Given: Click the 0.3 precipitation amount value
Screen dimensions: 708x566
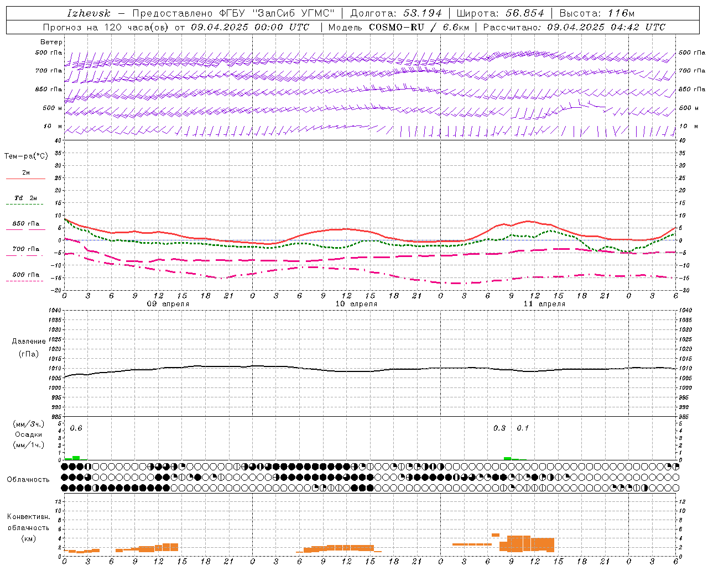Looking at the screenshot, I should [499, 428].
